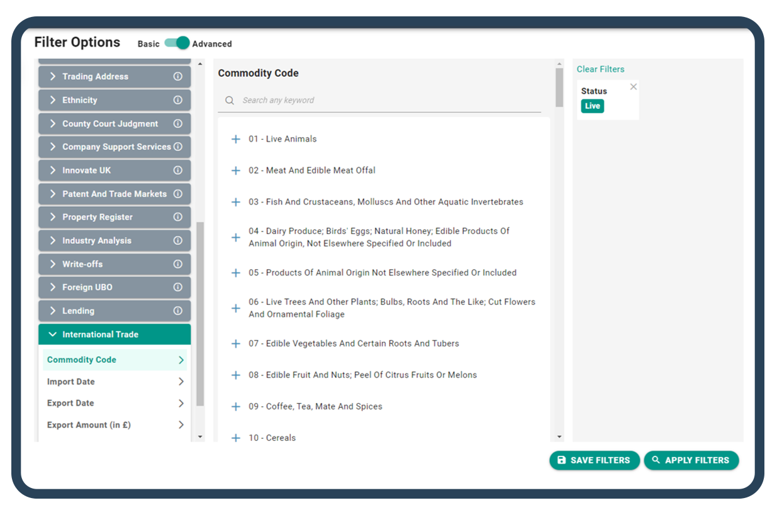Expand the County Court Judgment section
Viewport: 777px width, 515px height.
pyautogui.click(x=115, y=124)
